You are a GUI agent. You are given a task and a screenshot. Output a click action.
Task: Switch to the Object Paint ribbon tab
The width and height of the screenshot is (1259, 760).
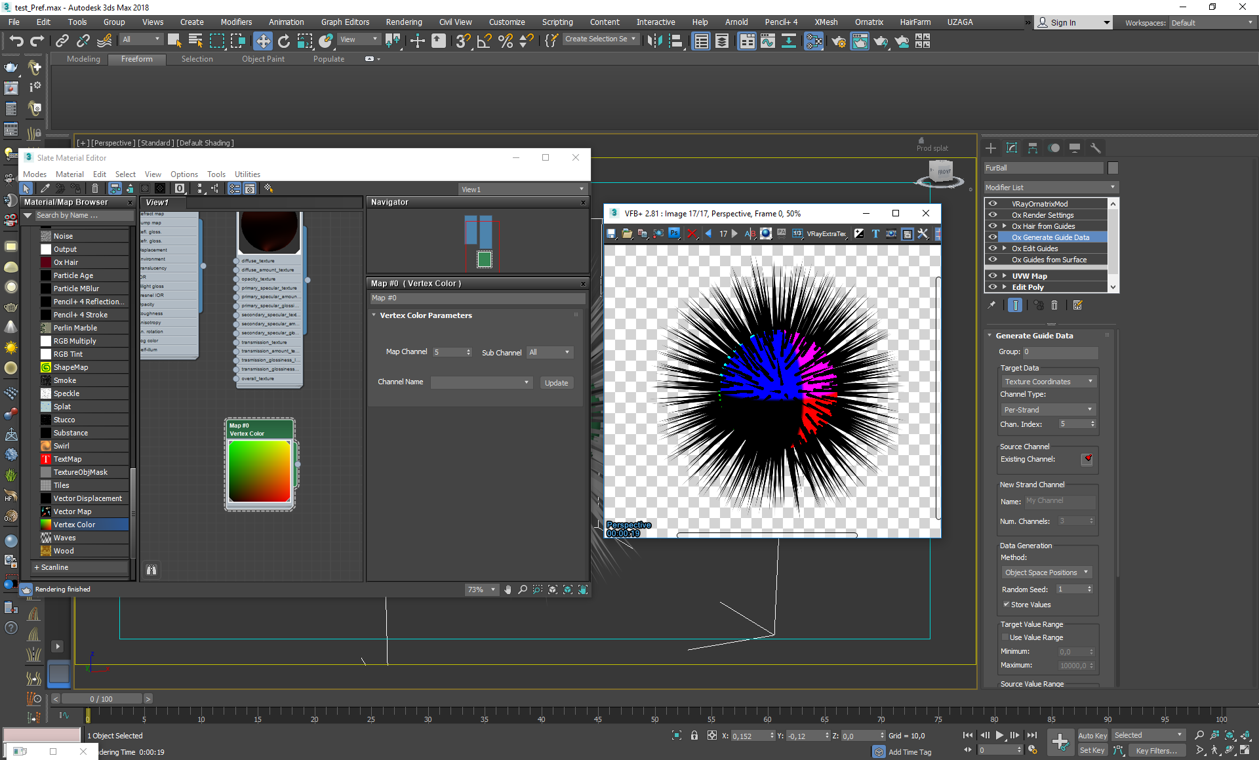pyautogui.click(x=263, y=59)
